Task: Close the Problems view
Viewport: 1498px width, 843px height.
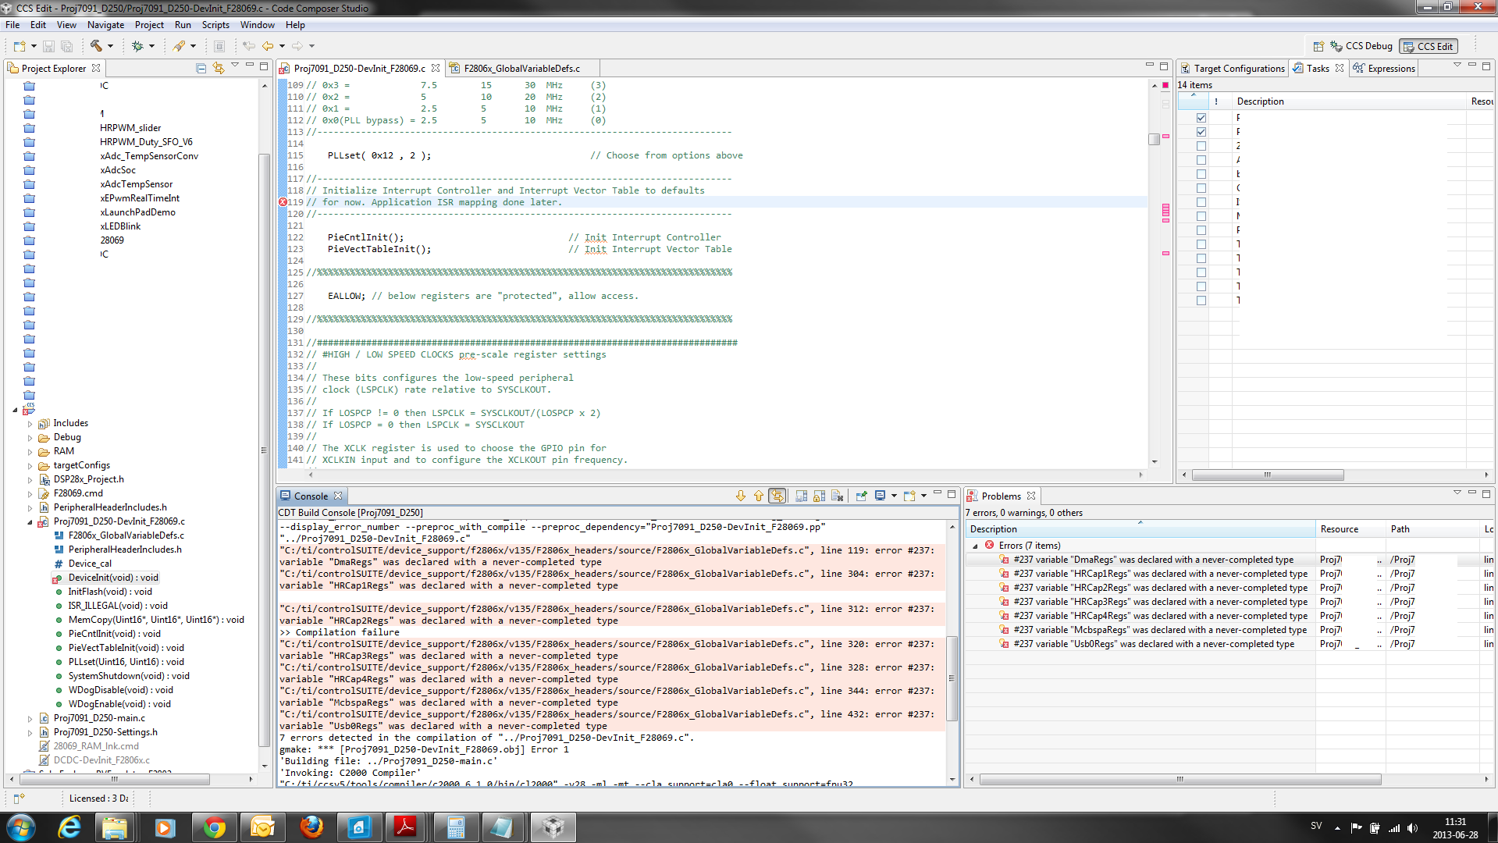Action: (1031, 496)
